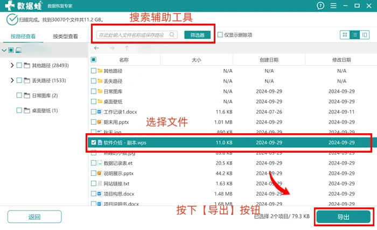Click the 导出 export button

coord(344,217)
